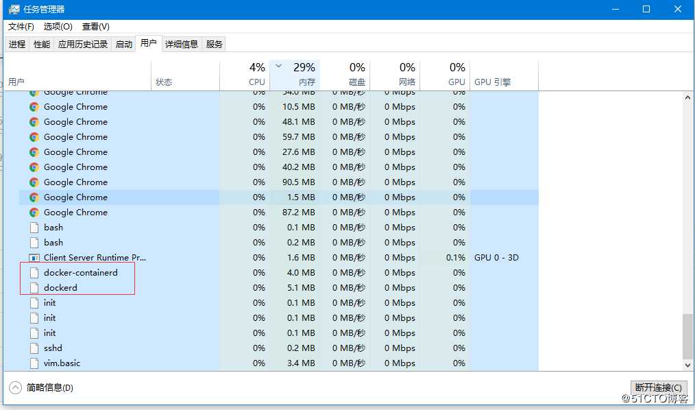The width and height of the screenshot is (695, 410).
Task: Click Google Chrome name in 59.7 MB row
Action: tap(76, 137)
